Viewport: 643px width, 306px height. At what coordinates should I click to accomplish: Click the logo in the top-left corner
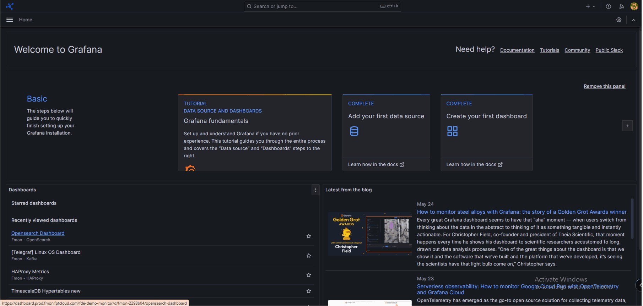pos(10,6)
